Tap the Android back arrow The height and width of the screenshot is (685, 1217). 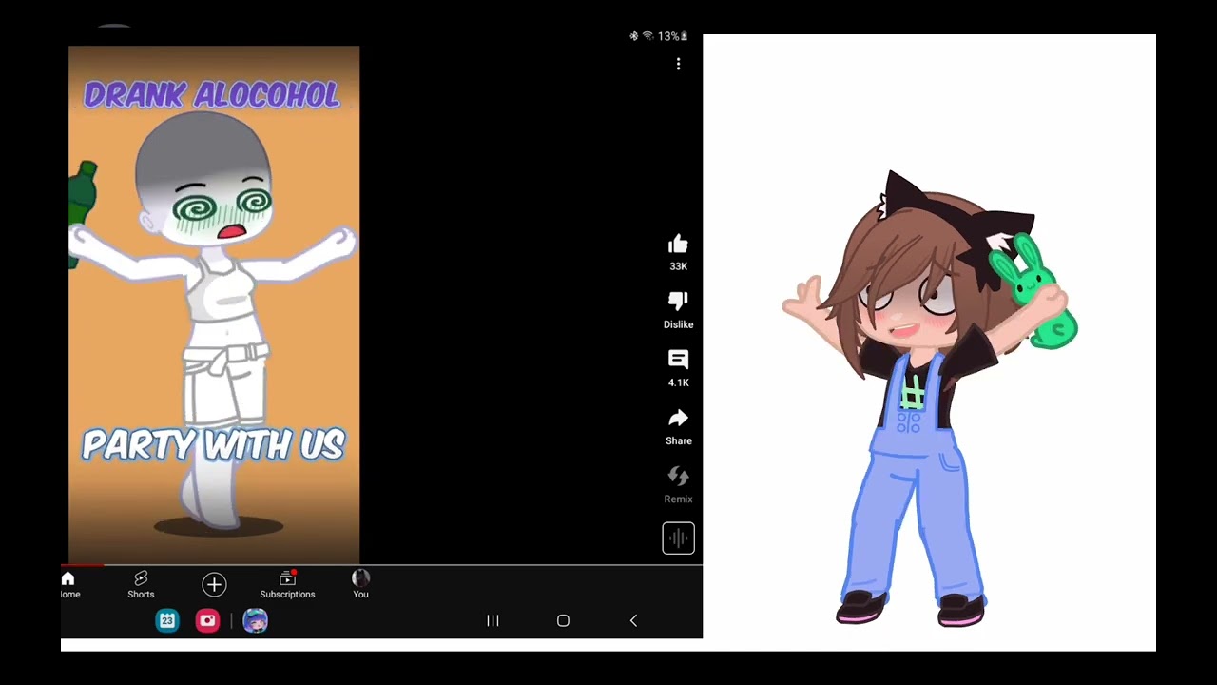click(x=633, y=620)
